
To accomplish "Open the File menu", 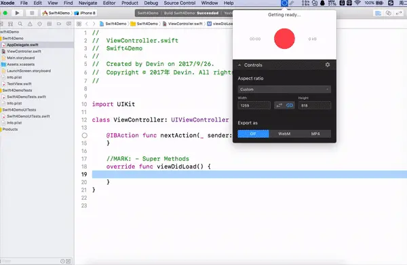I will tap(24, 3).
